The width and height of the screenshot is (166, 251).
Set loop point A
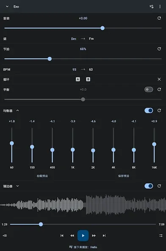click(78, 79)
